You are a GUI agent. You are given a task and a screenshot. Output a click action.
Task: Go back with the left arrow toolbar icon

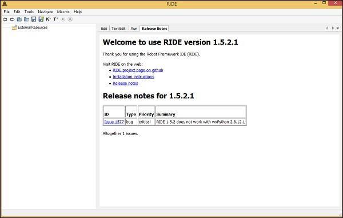(5, 19)
